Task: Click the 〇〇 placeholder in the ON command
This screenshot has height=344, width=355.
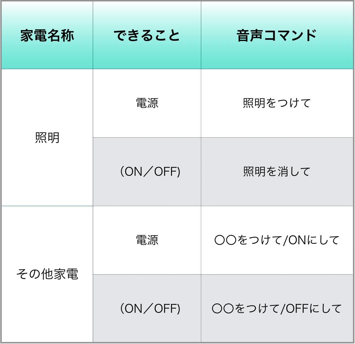Action: click(225, 240)
